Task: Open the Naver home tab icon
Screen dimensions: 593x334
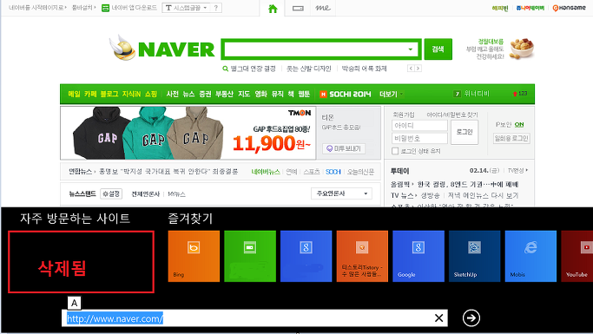Action: [273, 9]
